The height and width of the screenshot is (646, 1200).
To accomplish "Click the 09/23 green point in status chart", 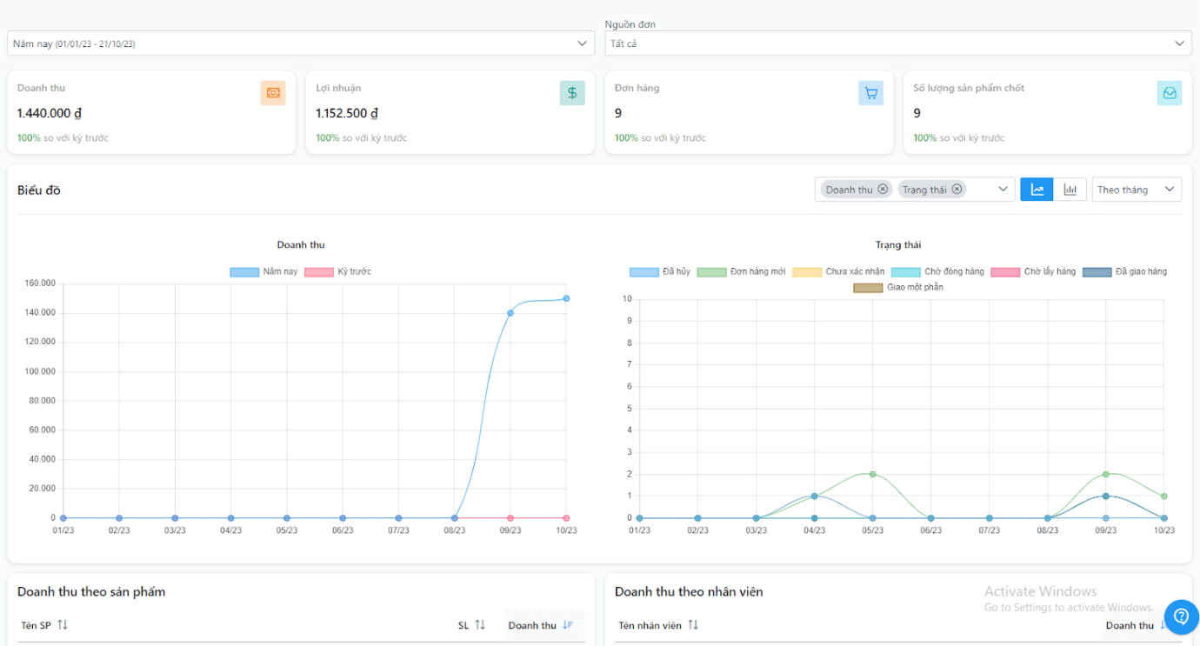I will pos(1106,475).
